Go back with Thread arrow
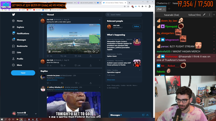The image size is (216, 121). click(x=42, y=14)
